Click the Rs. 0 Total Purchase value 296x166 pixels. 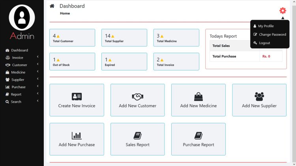(x=266, y=56)
